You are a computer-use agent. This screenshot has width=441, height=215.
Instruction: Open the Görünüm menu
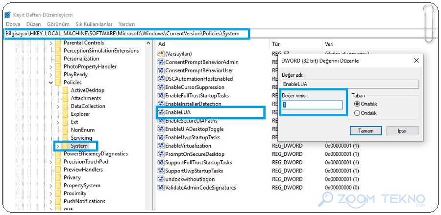(58, 24)
